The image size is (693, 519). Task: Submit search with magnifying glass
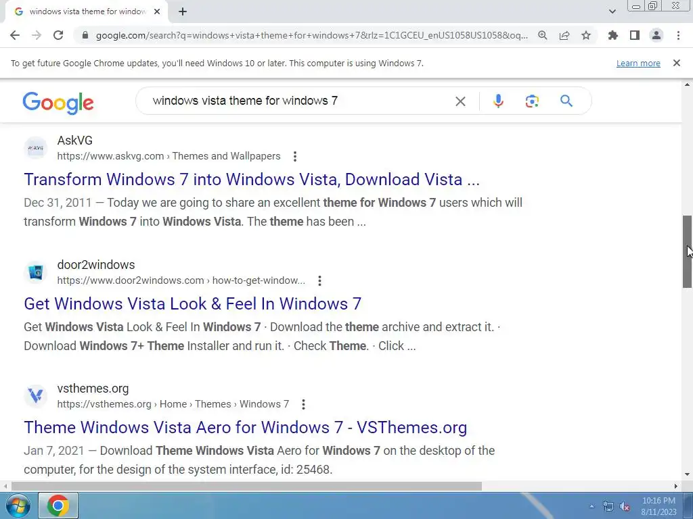(566, 101)
